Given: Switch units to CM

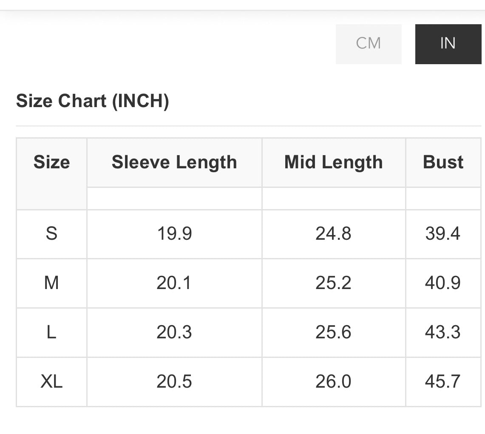Looking at the screenshot, I should click(x=369, y=44).
